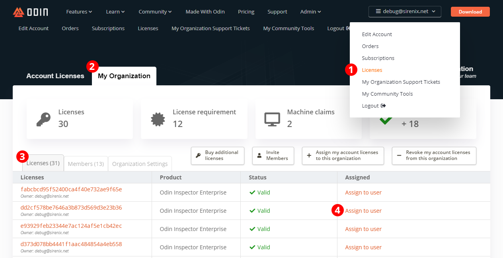
Task: Open the Admin dropdown in the top navigation
Action: click(311, 12)
